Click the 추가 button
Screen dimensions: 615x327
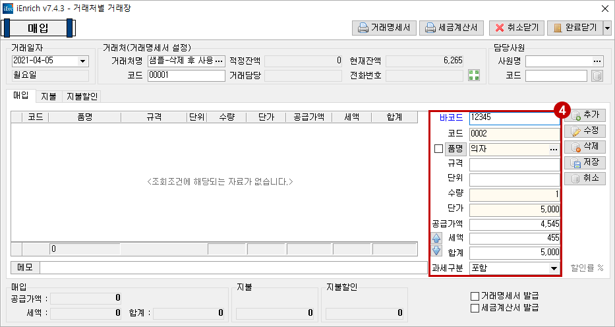[x=585, y=115]
